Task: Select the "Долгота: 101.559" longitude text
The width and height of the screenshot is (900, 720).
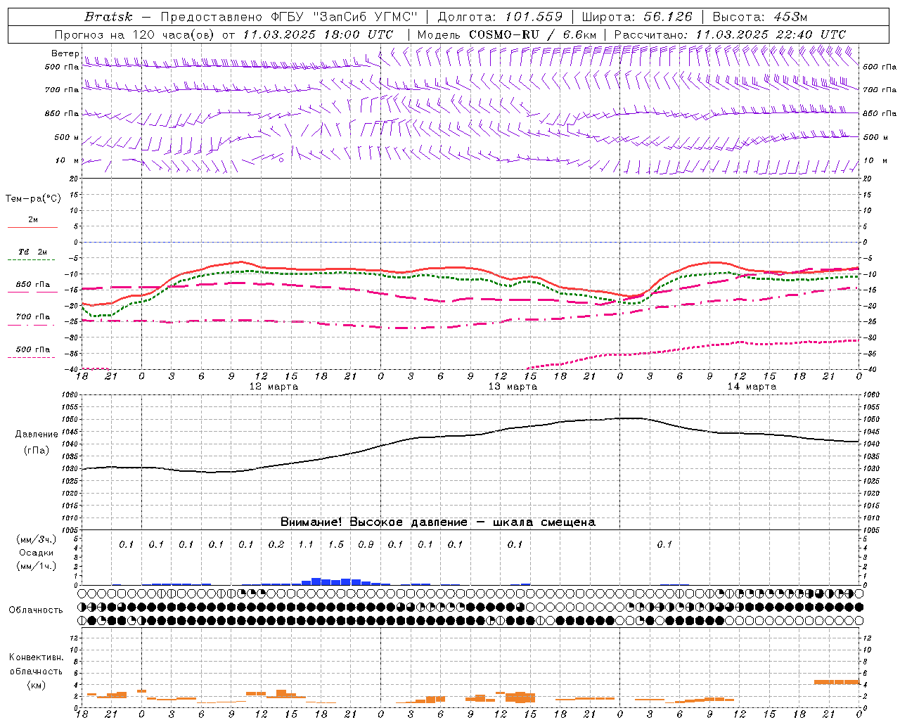Action: click(x=500, y=17)
